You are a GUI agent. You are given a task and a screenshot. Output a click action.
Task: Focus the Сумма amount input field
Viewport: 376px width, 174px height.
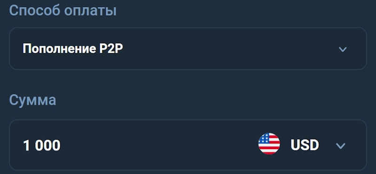coord(188,145)
